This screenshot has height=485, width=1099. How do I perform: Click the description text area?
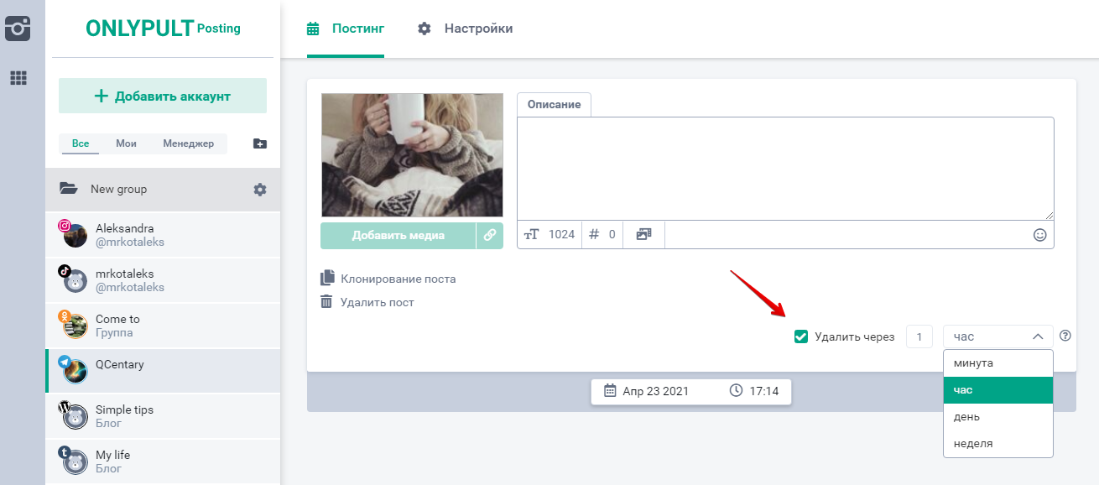[784, 168]
